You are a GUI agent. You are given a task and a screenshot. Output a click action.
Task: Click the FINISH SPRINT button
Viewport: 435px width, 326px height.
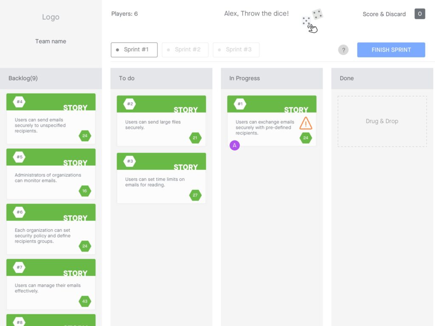click(391, 50)
